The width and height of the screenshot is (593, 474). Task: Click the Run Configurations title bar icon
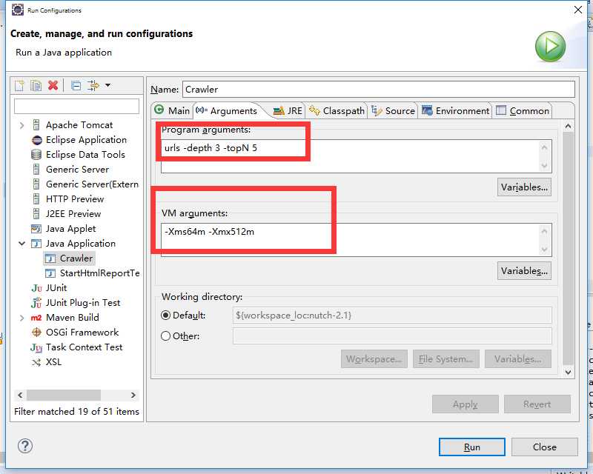pyautogui.click(x=17, y=10)
